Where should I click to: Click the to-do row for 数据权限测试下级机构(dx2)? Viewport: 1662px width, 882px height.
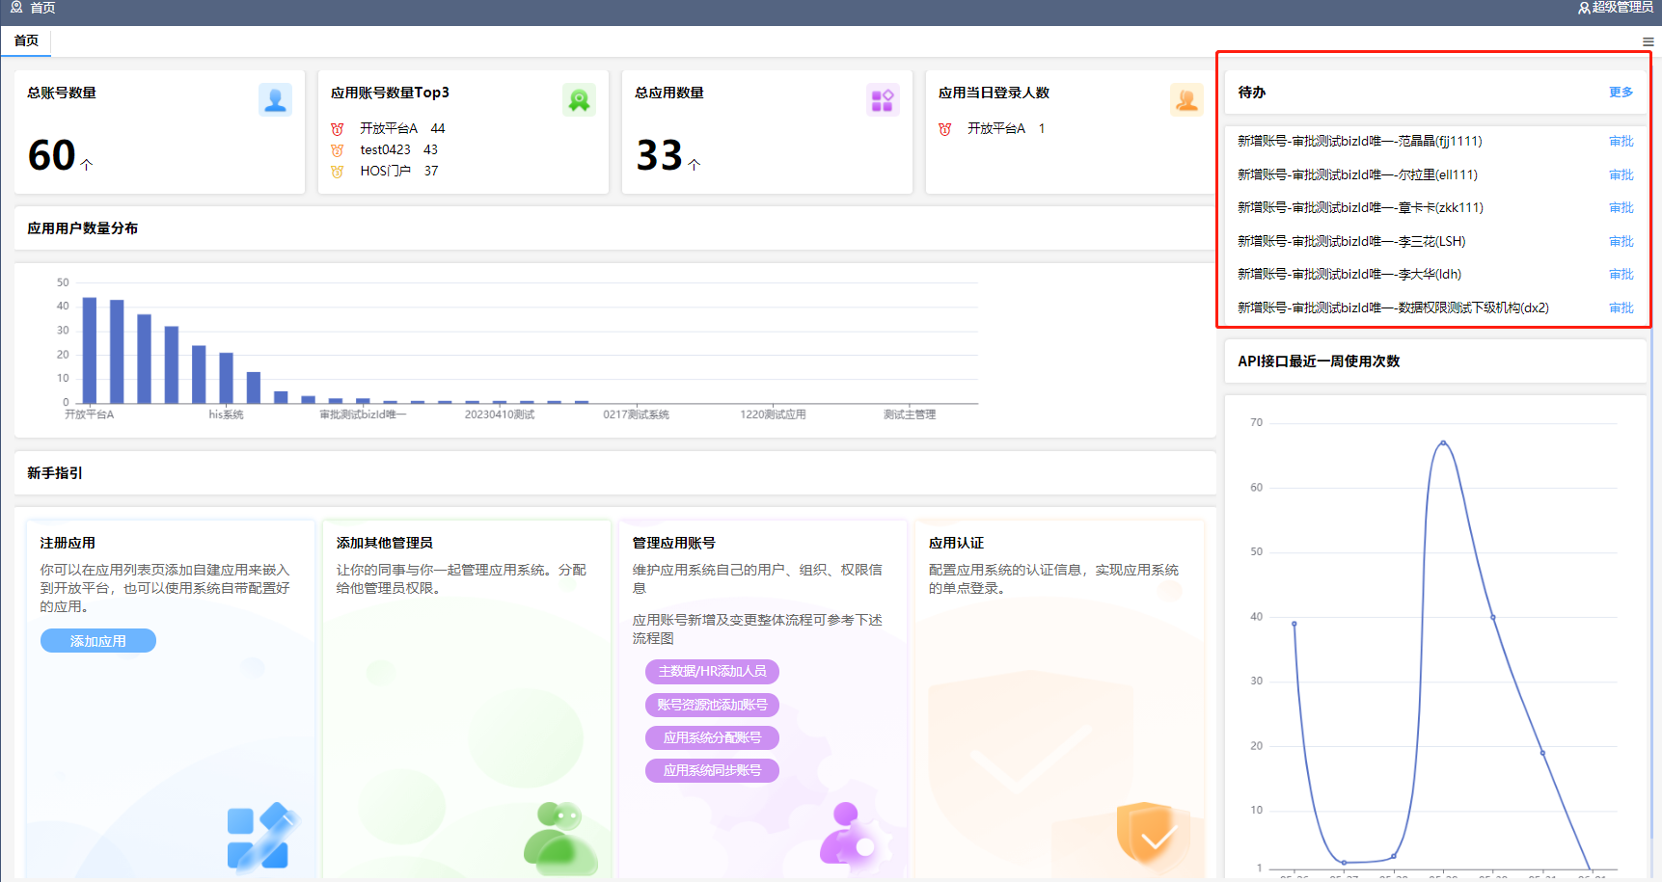[x=1435, y=308]
